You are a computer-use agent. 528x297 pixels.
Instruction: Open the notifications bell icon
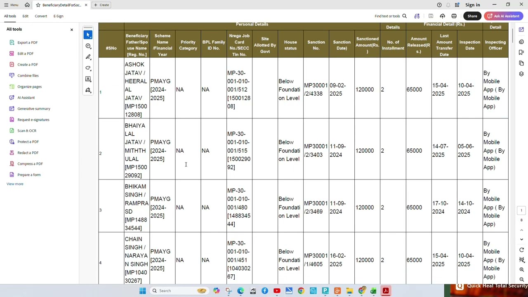448,5
